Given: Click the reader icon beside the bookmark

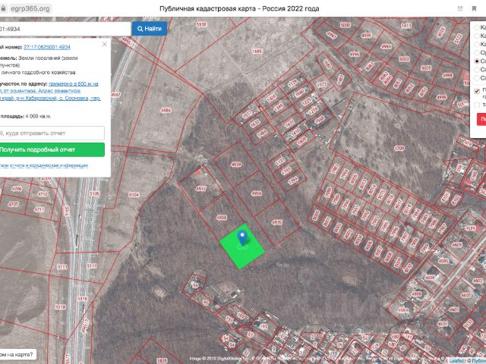Looking at the screenshot, I should pyautogui.click(x=460, y=8).
